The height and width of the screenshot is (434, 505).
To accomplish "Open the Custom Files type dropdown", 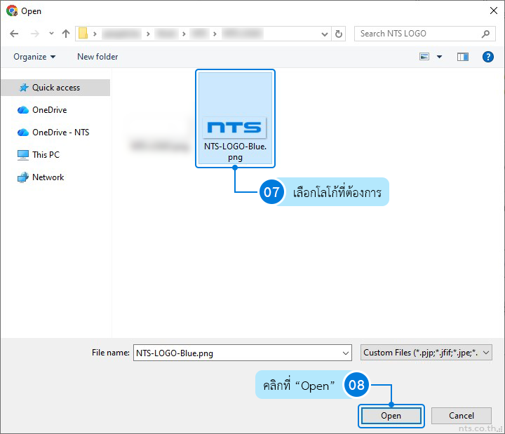I will coord(426,353).
